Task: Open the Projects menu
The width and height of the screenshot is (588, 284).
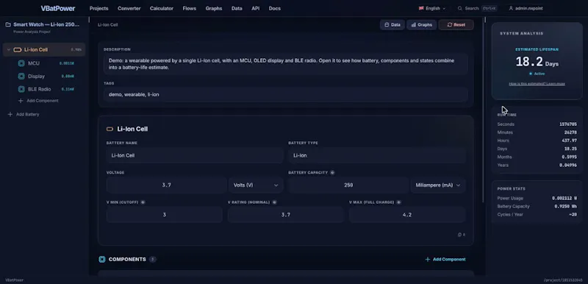Action: 99,8
